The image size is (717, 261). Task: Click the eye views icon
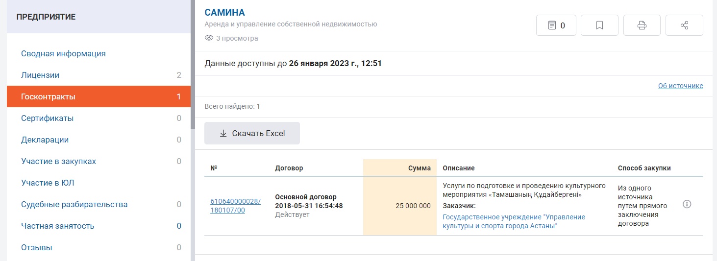click(x=209, y=38)
